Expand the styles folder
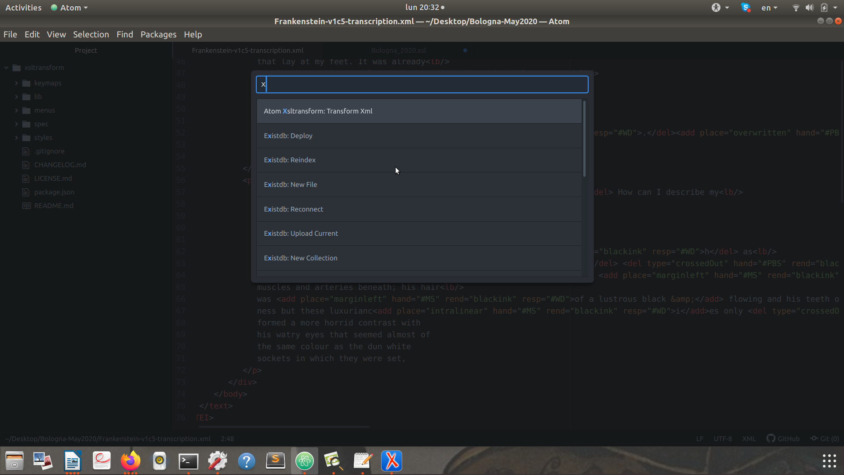Screen dimensions: 844x475 [16, 138]
